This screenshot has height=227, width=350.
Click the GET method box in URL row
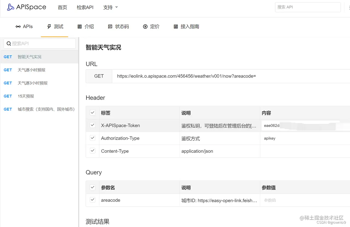point(99,76)
